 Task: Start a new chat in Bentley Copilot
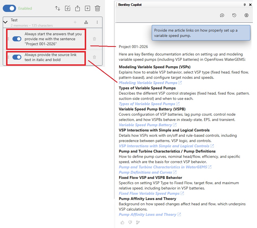(222, 15)
